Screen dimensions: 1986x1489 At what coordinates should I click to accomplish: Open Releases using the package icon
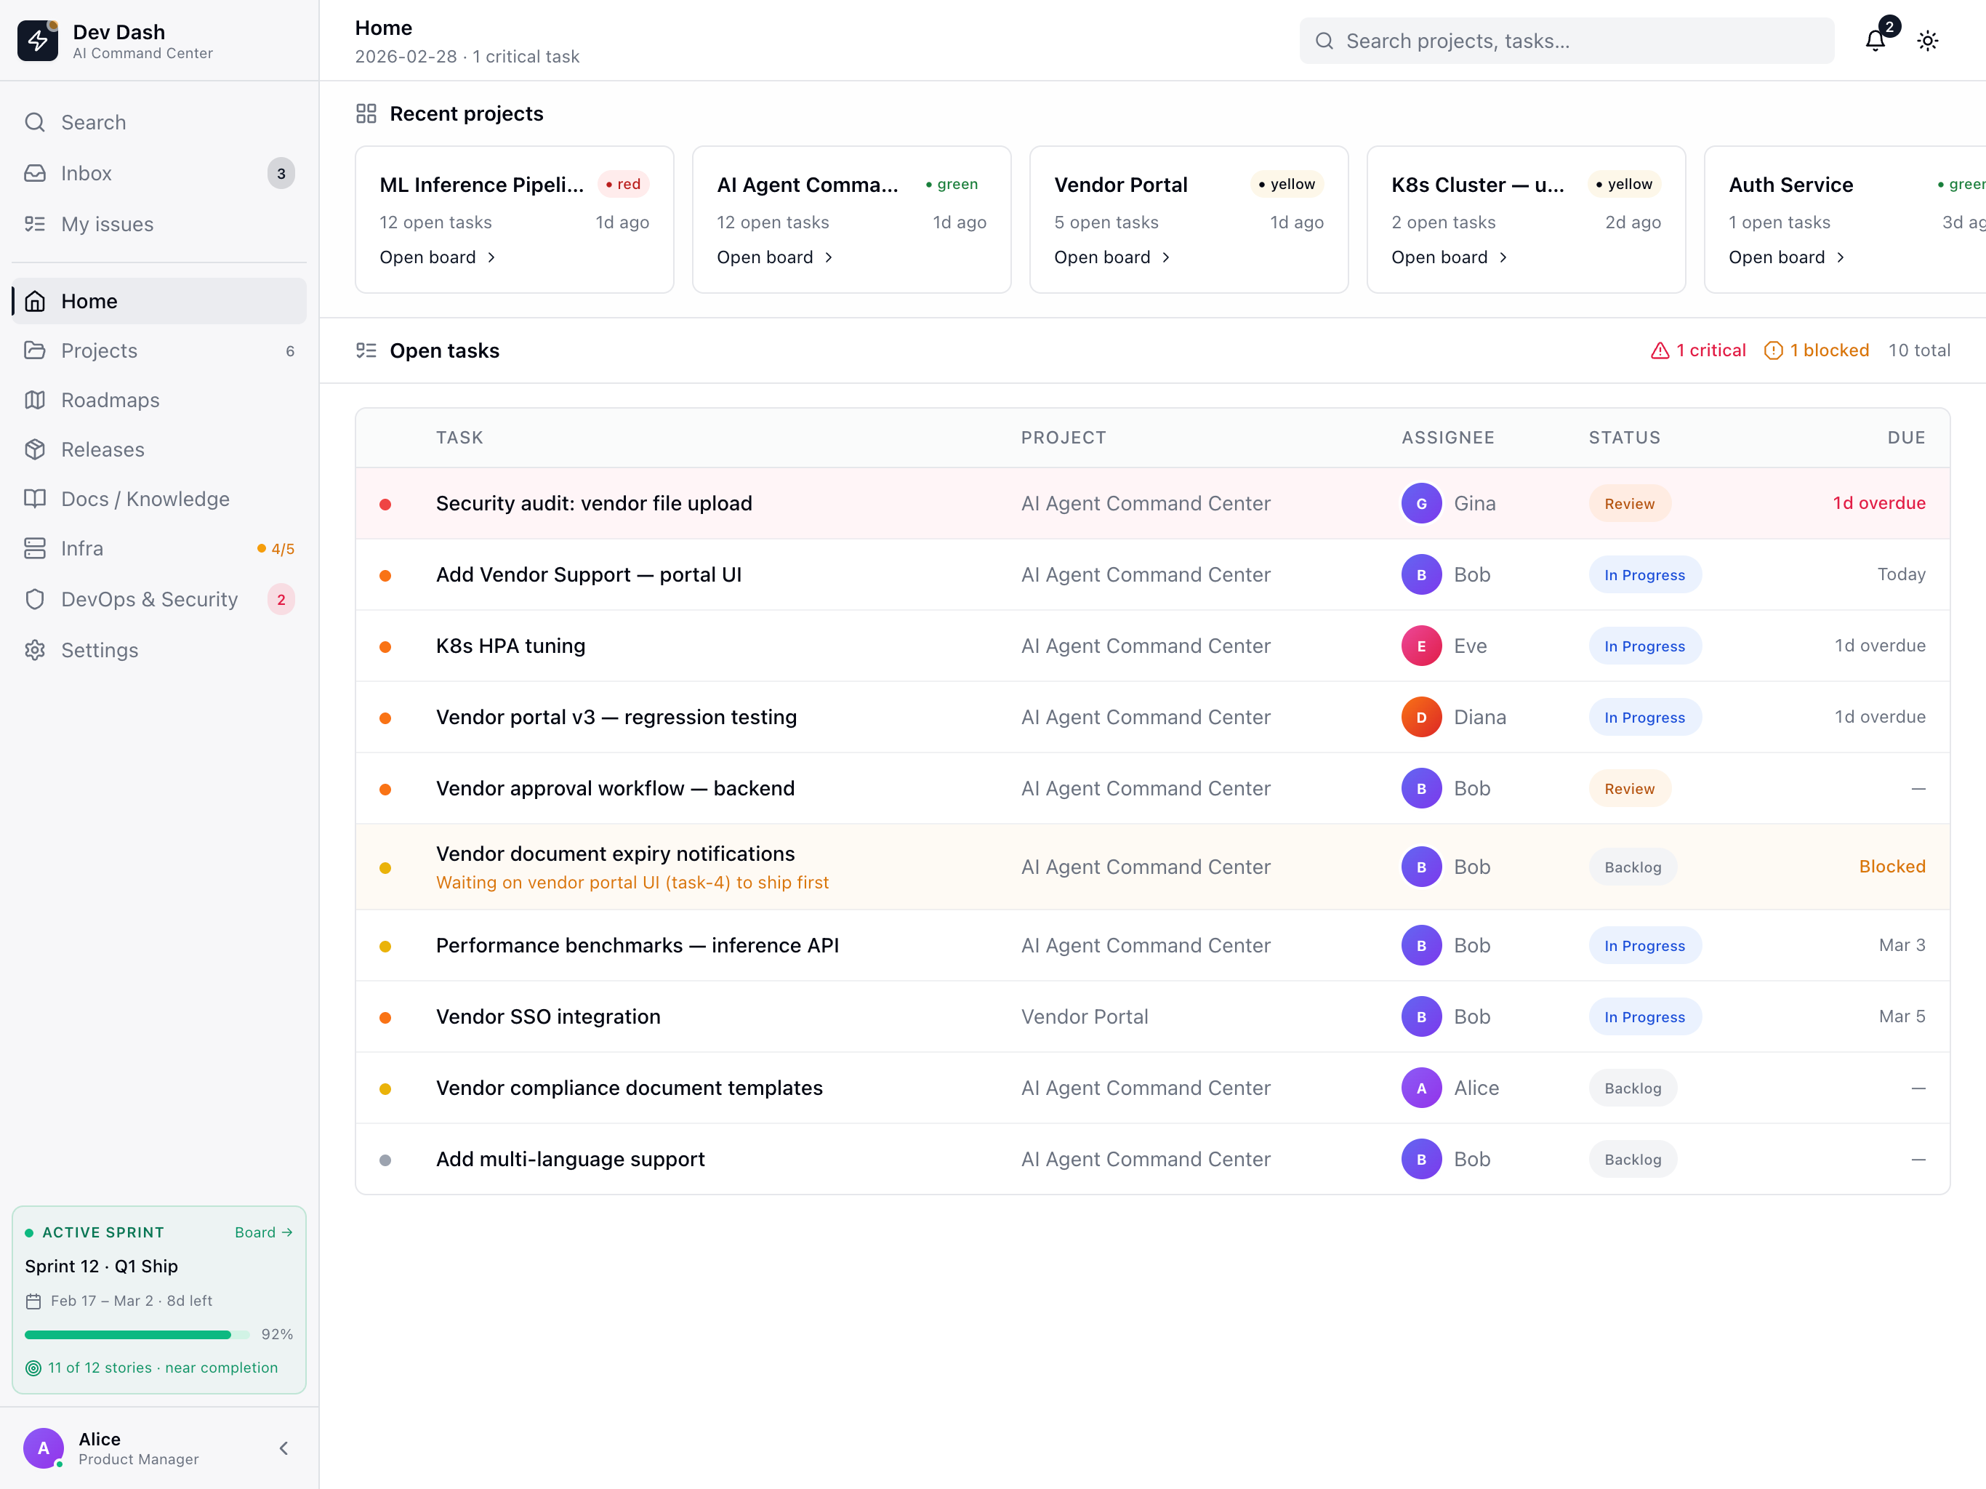pyautogui.click(x=35, y=449)
